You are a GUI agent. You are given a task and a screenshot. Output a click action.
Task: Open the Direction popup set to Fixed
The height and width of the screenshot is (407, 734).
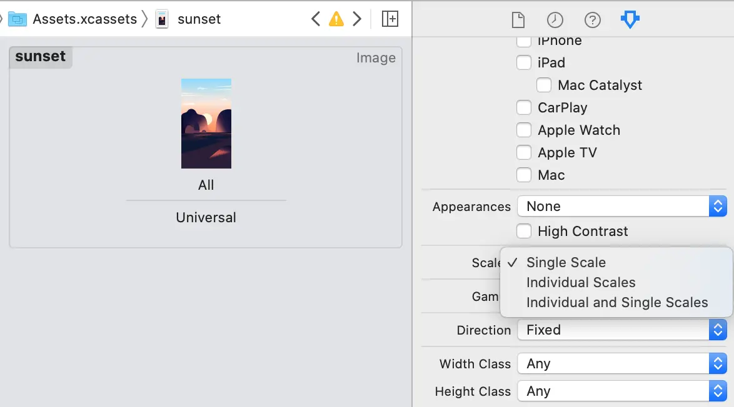click(621, 330)
